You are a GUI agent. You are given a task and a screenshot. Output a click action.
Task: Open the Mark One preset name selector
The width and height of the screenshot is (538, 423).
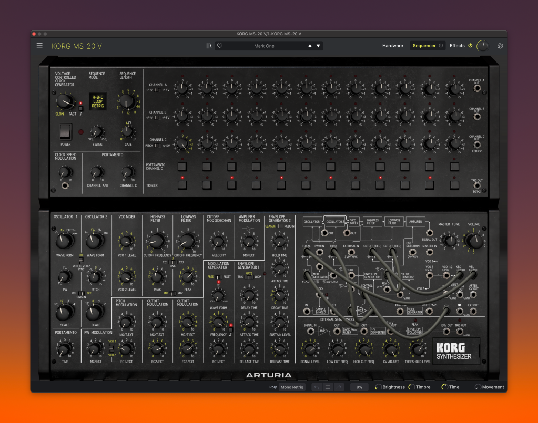(264, 46)
